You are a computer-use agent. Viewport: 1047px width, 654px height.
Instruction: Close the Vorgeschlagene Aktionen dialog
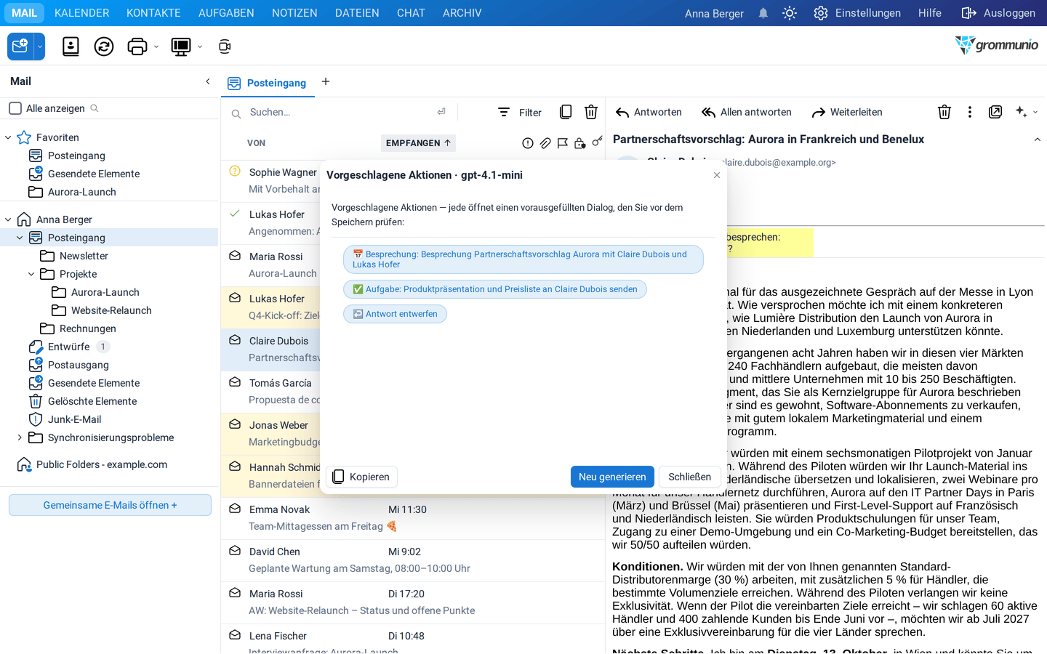pyautogui.click(x=717, y=175)
